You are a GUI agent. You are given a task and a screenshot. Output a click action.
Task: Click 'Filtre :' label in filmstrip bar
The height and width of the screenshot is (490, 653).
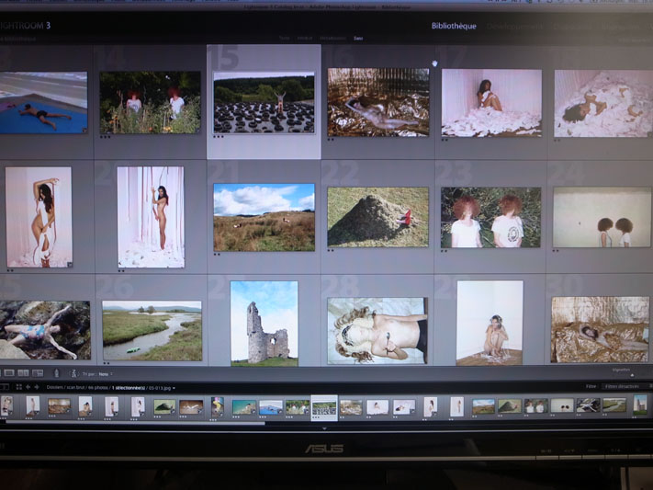(591, 387)
